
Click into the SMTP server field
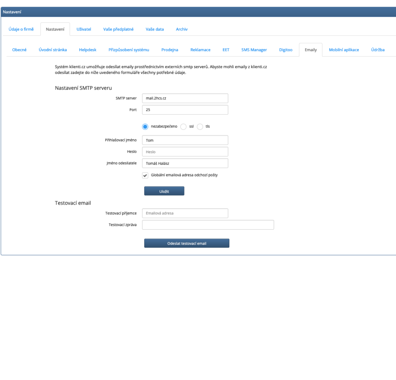(185, 98)
